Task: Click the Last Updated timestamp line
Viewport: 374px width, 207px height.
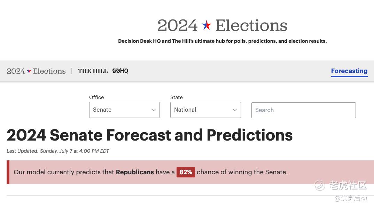Action: 58,151
